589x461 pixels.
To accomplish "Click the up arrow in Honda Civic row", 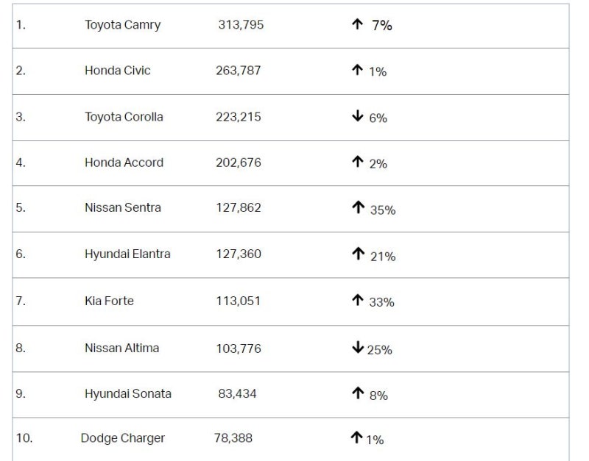I will (358, 70).
